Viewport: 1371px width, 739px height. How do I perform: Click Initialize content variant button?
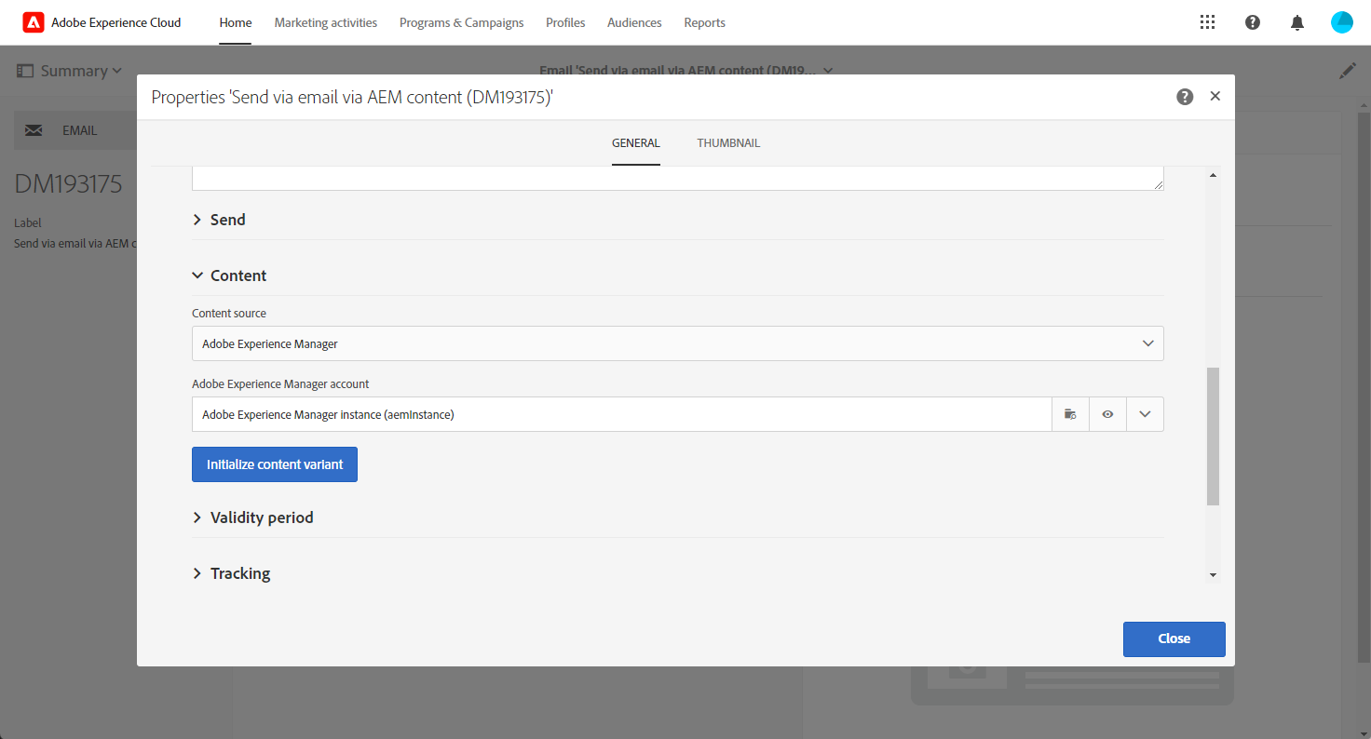[x=275, y=464]
